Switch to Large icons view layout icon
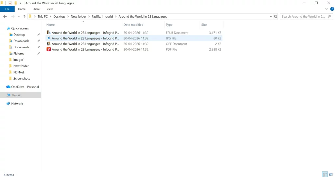Screen dimensions: 335x177 click(x=331, y=174)
